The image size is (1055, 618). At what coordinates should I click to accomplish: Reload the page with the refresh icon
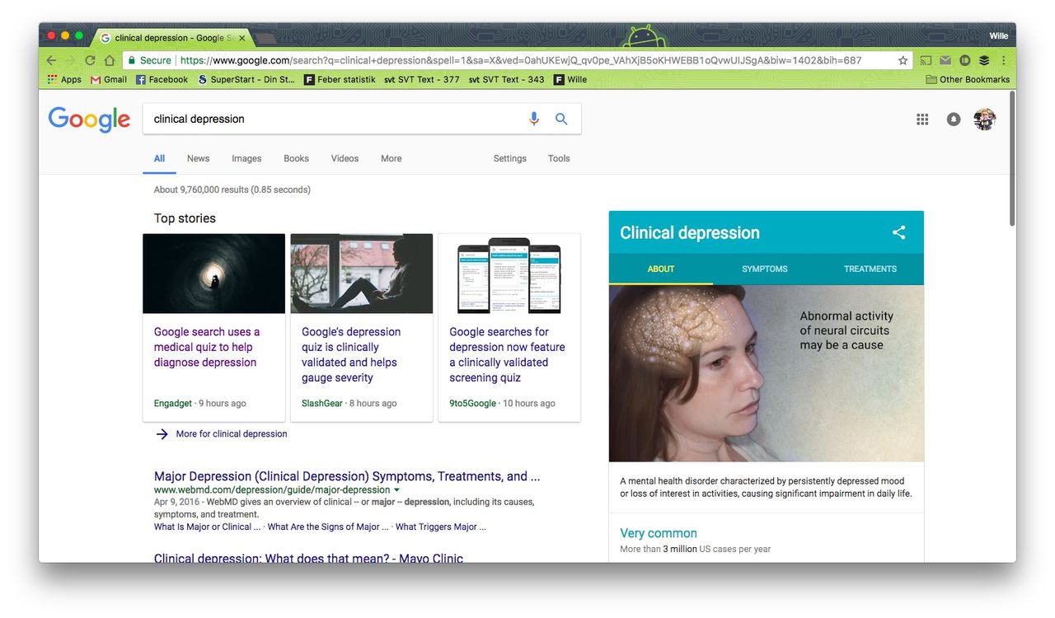[x=90, y=60]
